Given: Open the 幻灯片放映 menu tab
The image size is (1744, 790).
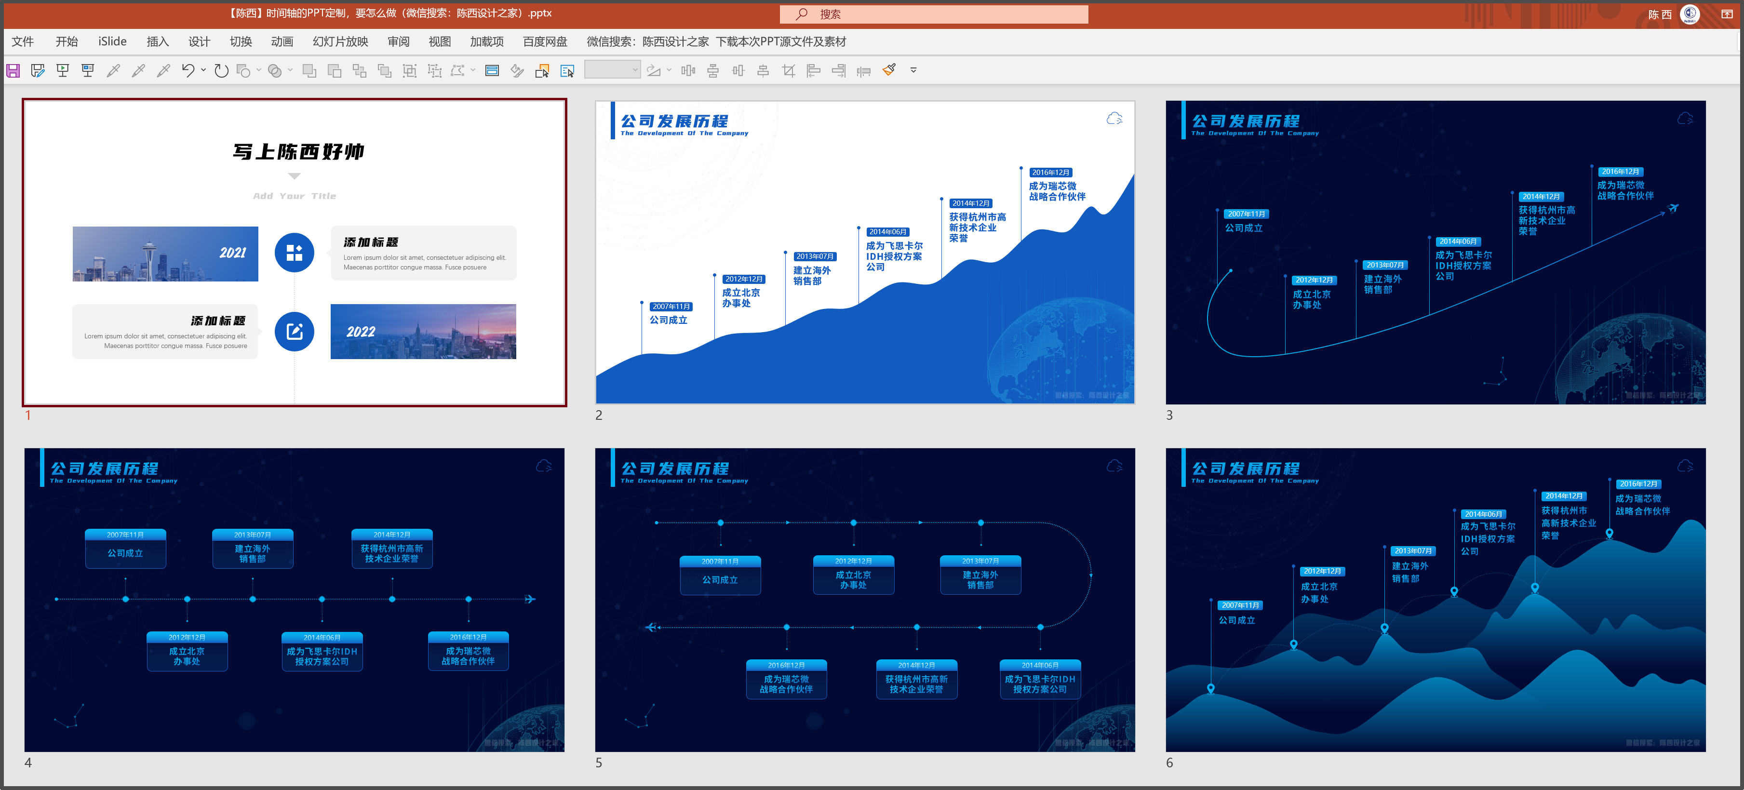Looking at the screenshot, I should 340,42.
